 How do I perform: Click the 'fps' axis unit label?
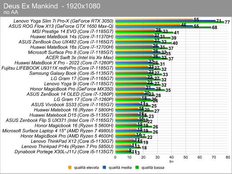tap(171, 161)
